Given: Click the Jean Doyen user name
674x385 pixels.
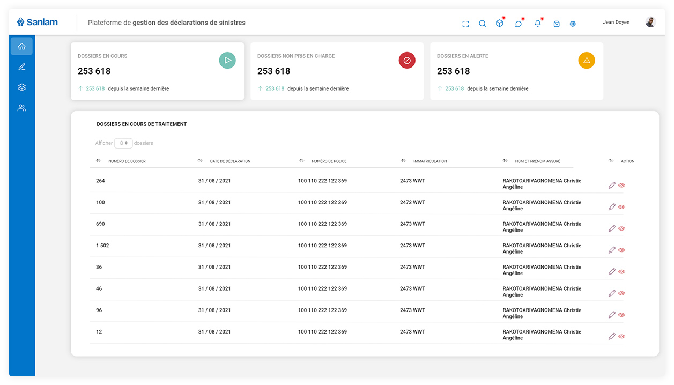Looking at the screenshot, I should pos(616,23).
